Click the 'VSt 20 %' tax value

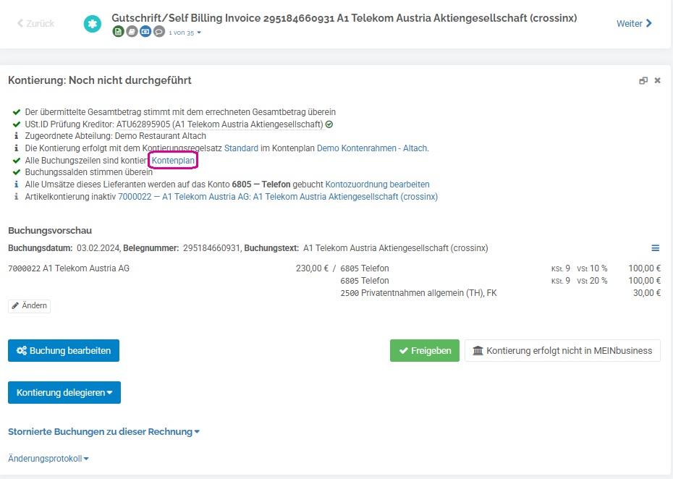592,281
